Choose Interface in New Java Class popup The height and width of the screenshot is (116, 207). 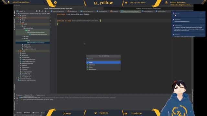tap(103, 65)
